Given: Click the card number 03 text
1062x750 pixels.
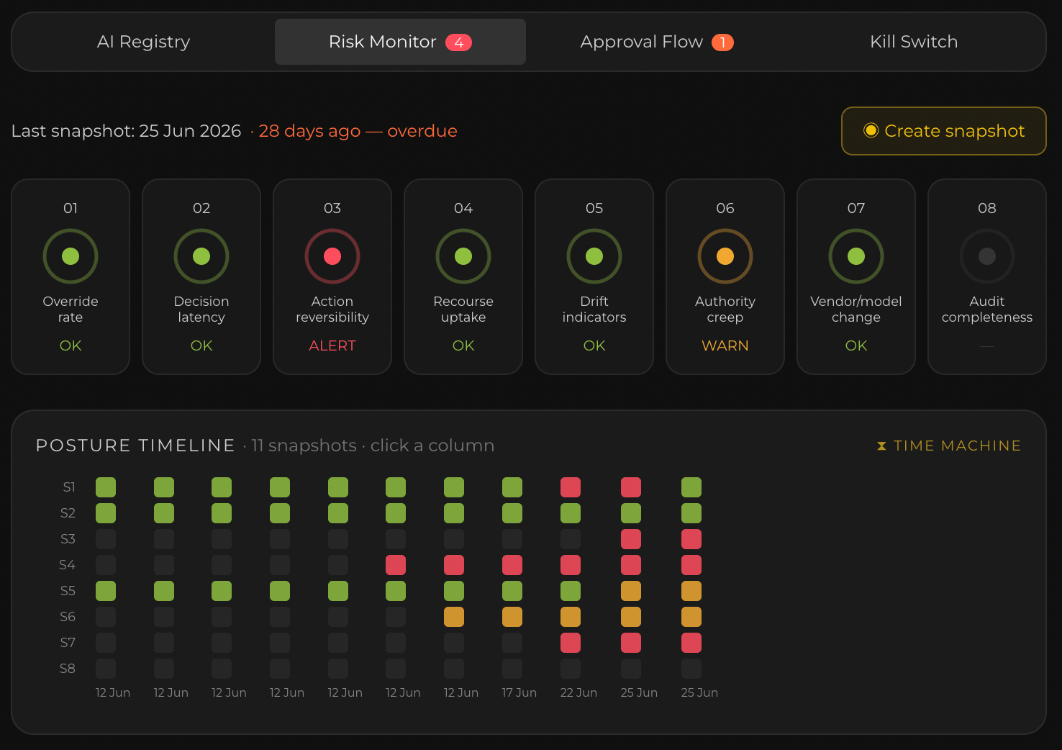Looking at the screenshot, I should tap(332, 208).
